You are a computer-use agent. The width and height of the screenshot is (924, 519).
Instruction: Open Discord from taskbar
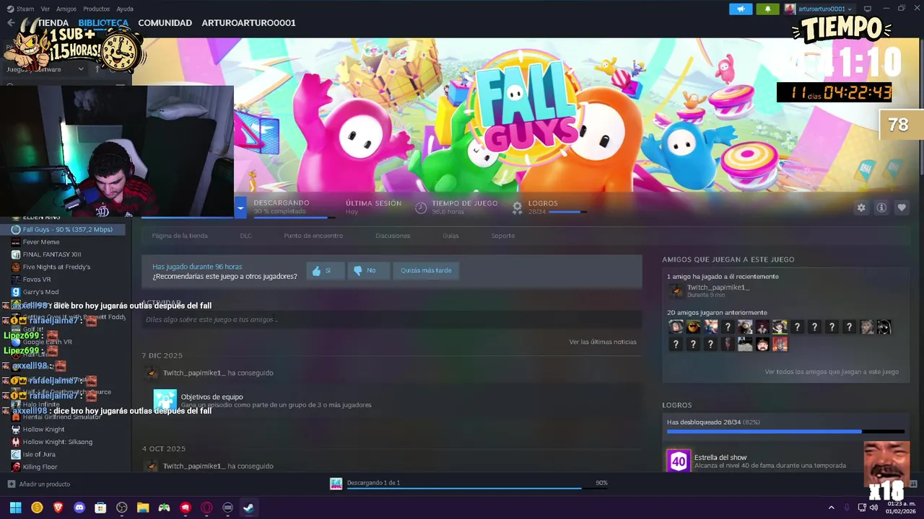pos(79,507)
